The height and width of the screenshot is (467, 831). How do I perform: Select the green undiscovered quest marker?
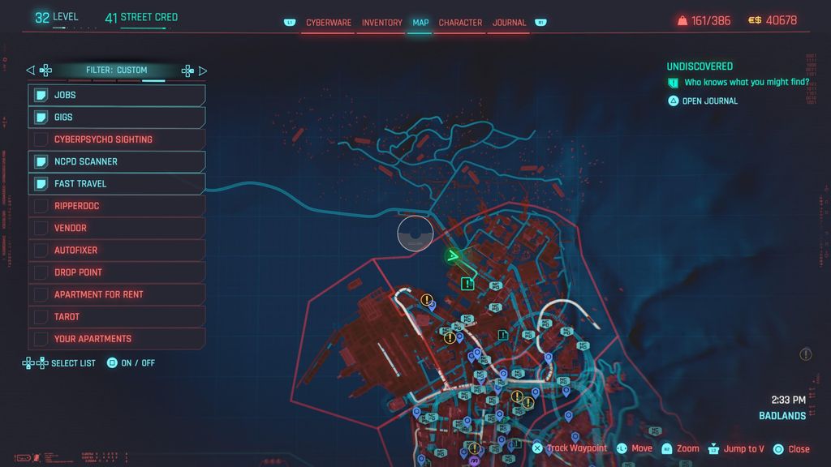pyautogui.click(x=467, y=284)
